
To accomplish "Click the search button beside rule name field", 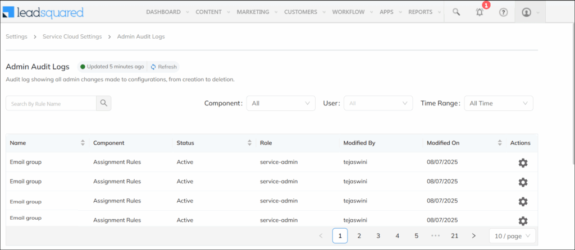I will pos(104,103).
